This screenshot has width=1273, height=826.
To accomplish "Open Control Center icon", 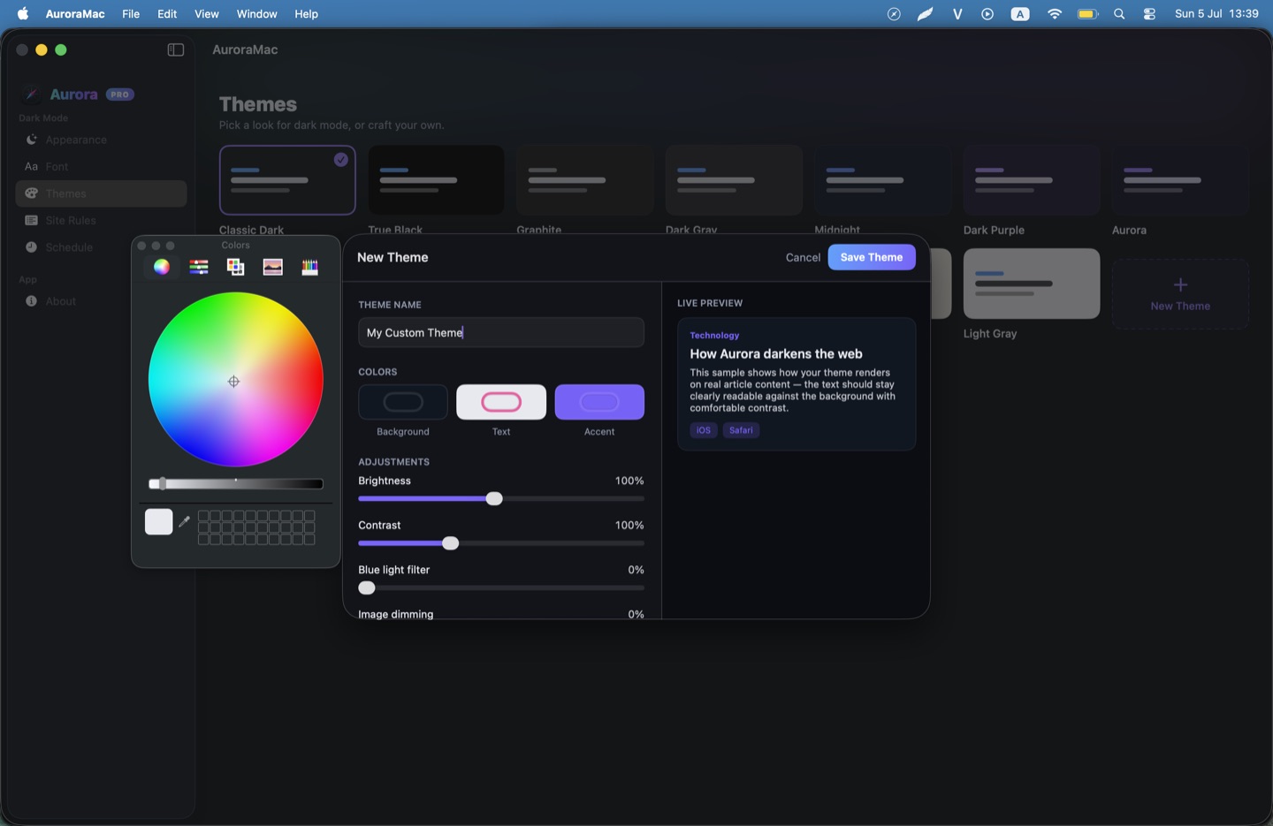I will point(1149,14).
